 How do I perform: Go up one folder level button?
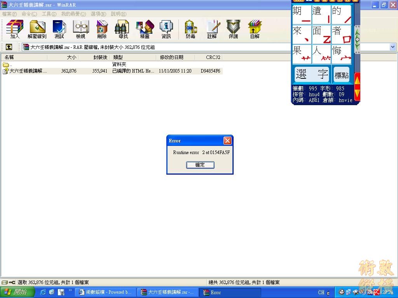(9, 47)
